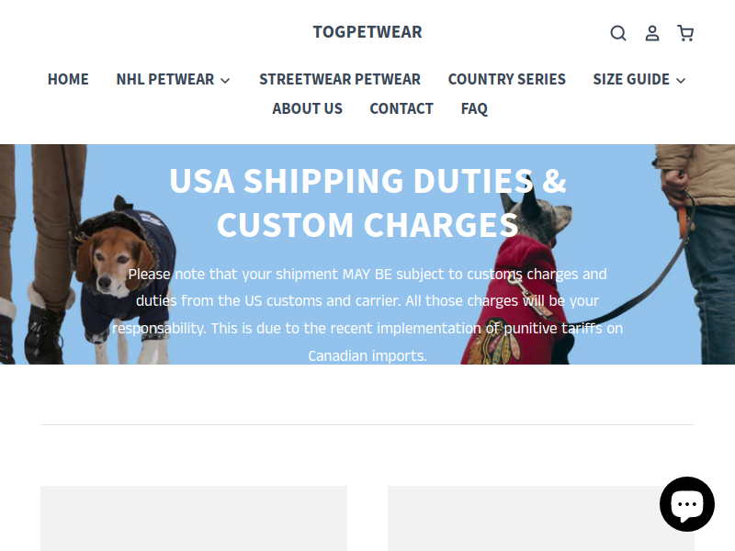Visit the About Us page

[x=308, y=108]
